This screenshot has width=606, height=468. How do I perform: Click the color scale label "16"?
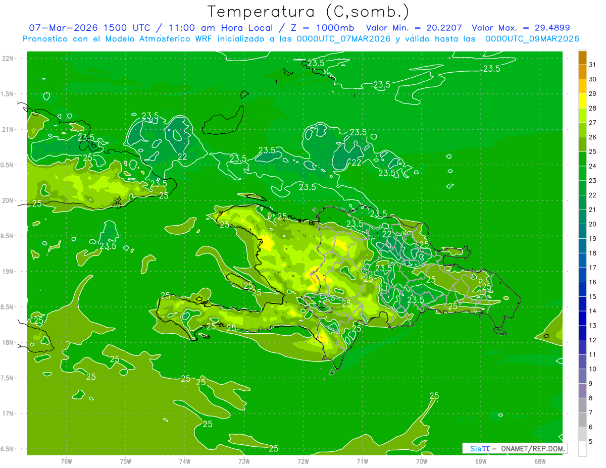coord(593,282)
